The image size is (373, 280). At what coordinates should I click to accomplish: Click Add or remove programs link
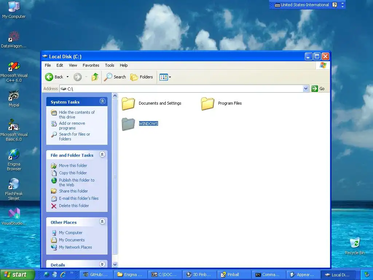click(72, 125)
